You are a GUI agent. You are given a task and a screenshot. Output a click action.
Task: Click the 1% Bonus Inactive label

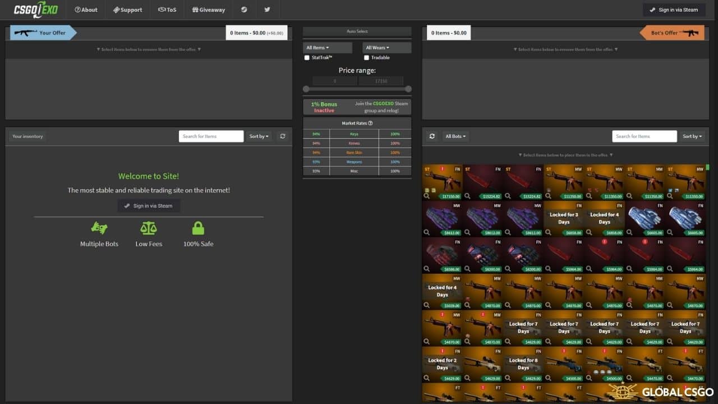pos(324,107)
